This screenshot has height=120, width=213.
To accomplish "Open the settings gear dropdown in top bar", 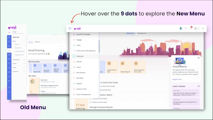I will point(196,28).
